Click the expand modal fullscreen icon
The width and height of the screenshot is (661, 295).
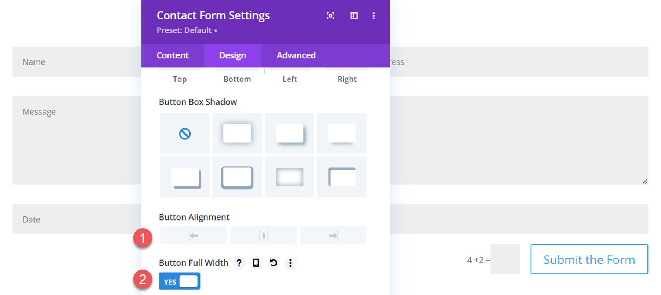330,16
